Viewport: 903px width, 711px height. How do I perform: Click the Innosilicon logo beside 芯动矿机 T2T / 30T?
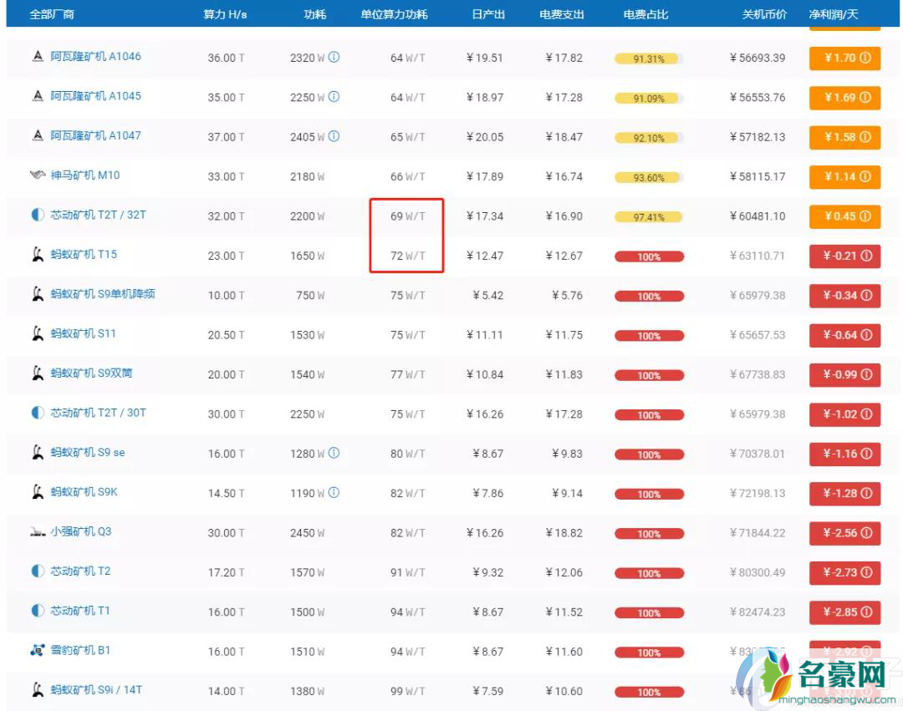[x=38, y=413]
